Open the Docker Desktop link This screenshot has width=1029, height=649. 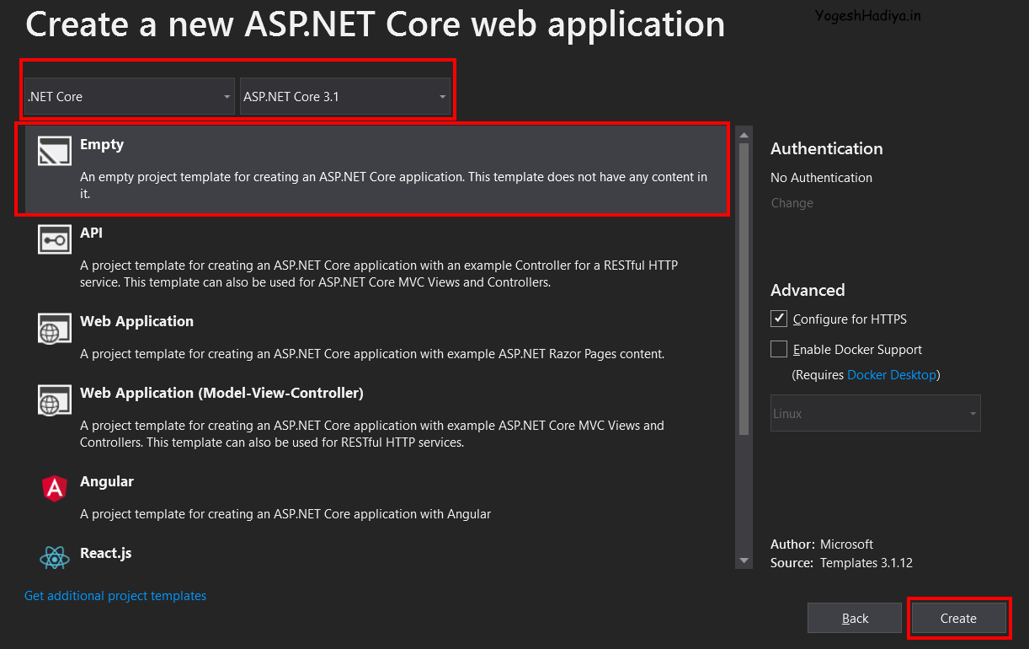click(x=891, y=375)
